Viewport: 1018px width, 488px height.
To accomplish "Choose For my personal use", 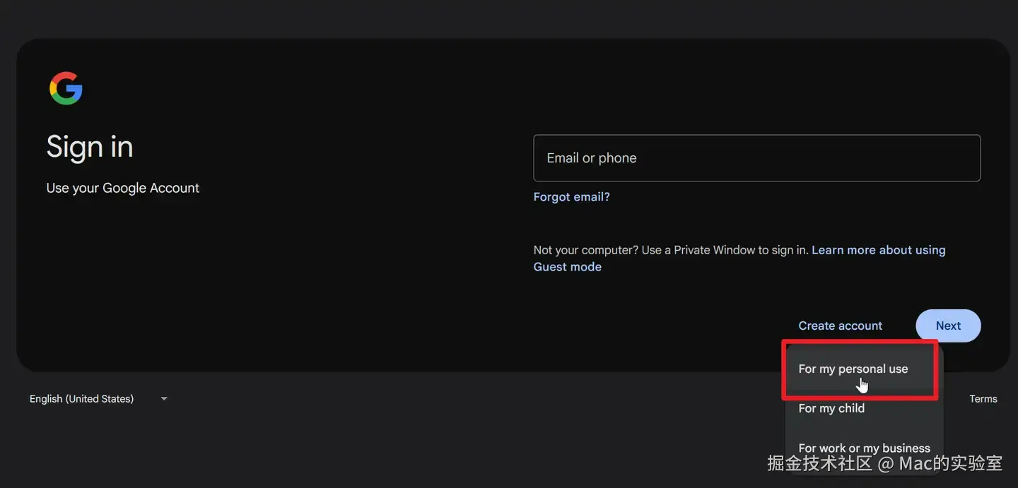I will click(x=862, y=369).
